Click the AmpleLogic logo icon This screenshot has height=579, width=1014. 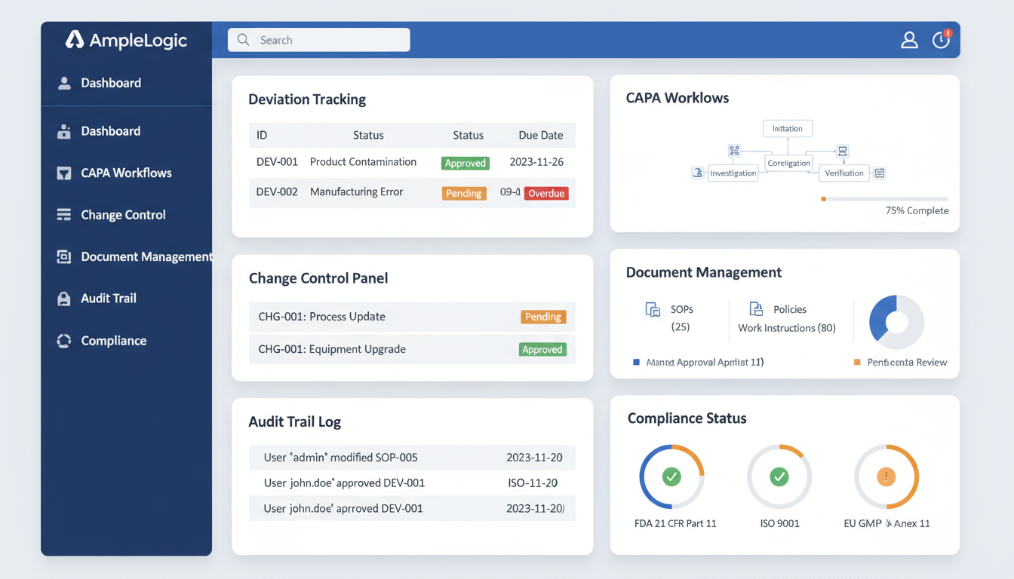pyautogui.click(x=74, y=40)
